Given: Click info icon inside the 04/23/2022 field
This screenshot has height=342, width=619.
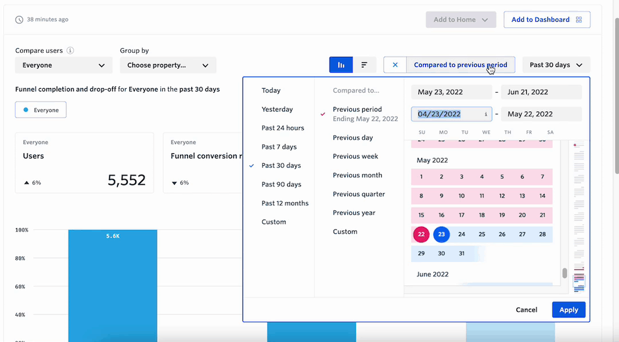Looking at the screenshot, I should coord(486,114).
